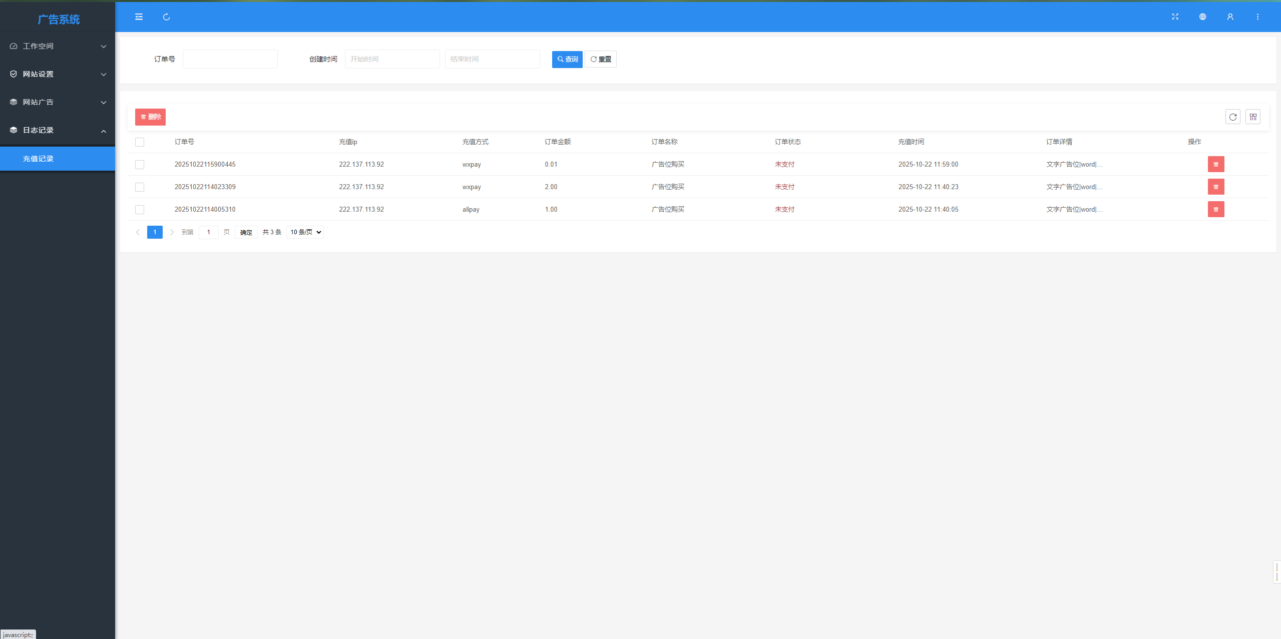The height and width of the screenshot is (639, 1281).
Task: Open the column filter grid icon
Action: [x=1252, y=117]
